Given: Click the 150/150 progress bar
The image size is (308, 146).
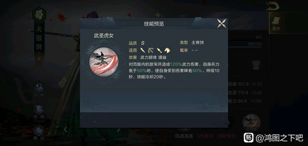Looking at the screenshot, I should coord(245,46).
